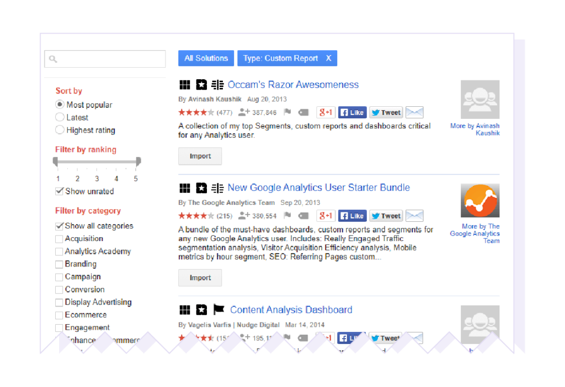565x387 pixels.
Task: Click the left handle of the ranking slider
Action: coord(55,161)
